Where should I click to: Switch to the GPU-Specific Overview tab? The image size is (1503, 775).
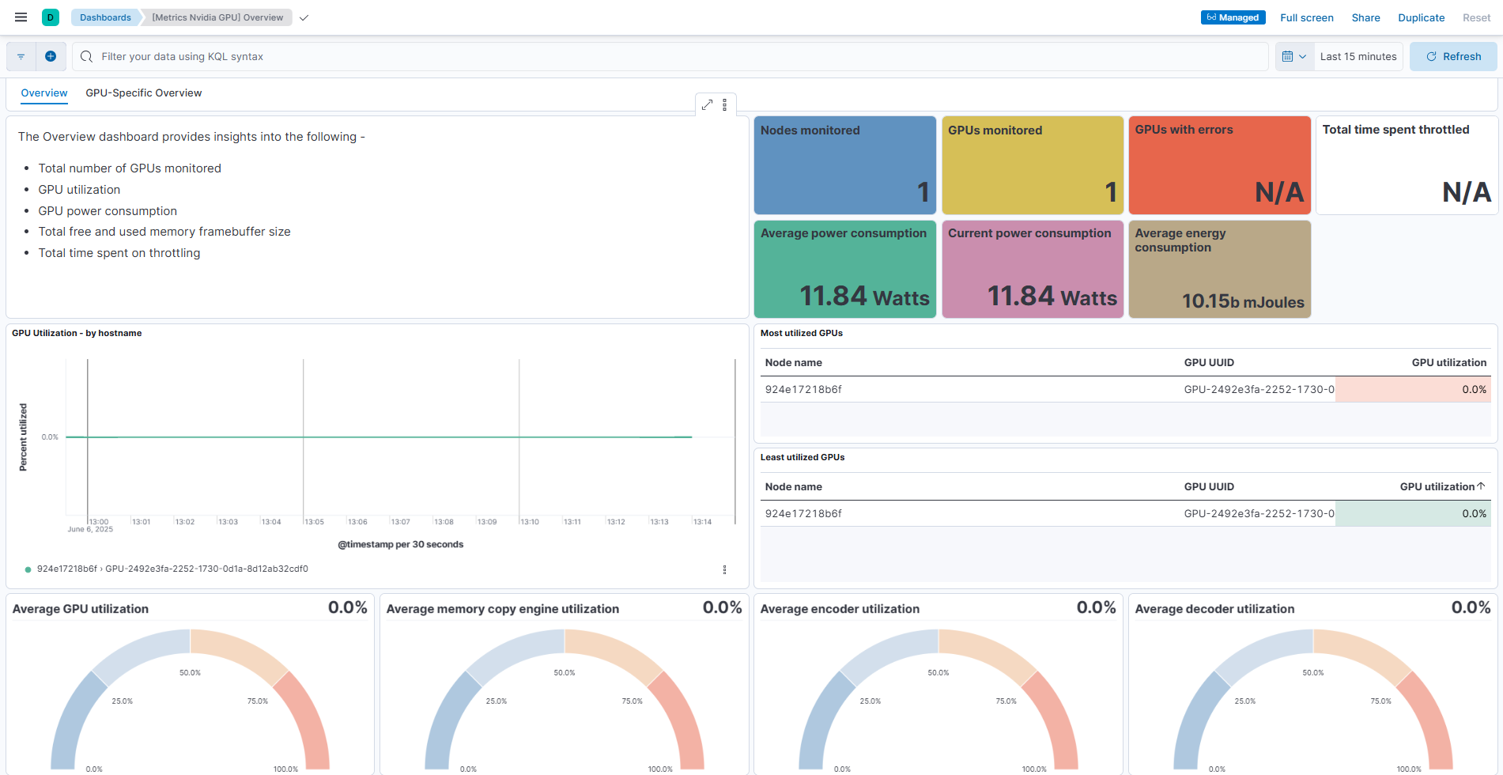[143, 93]
